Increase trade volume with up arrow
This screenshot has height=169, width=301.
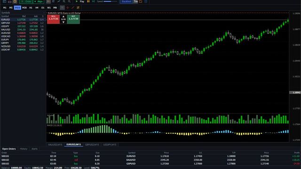pos(63,16)
